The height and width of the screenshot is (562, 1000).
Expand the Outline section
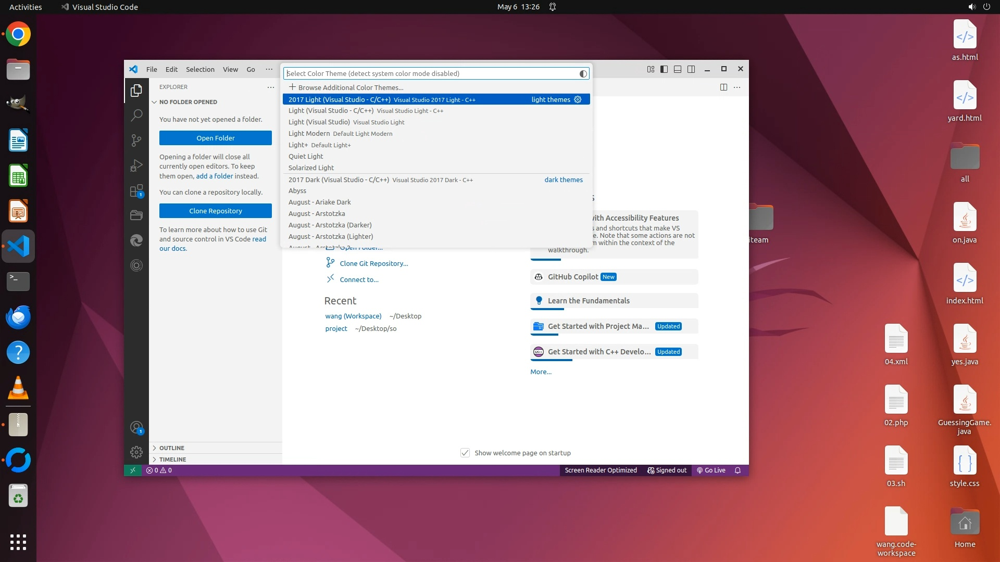(172, 448)
